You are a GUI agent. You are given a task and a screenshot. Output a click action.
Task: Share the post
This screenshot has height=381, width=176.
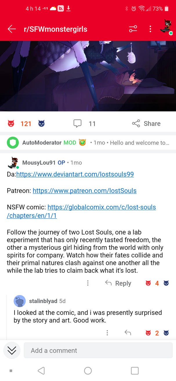pos(146,124)
